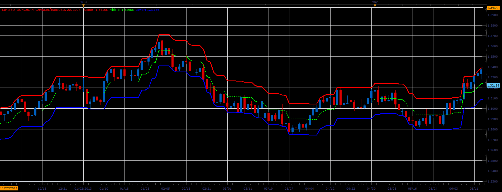Click the 03/27 date on time axis

coord(289,189)
